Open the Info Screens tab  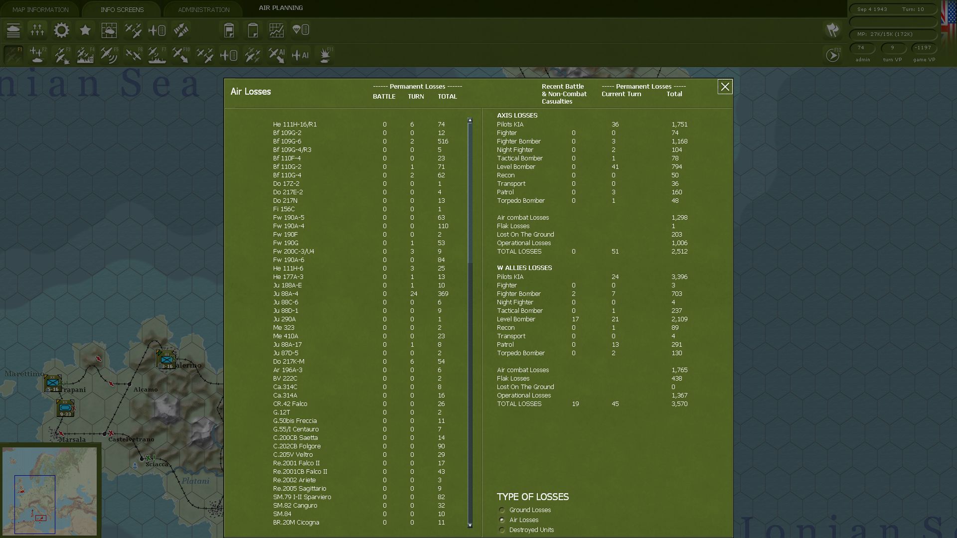[122, 9]
